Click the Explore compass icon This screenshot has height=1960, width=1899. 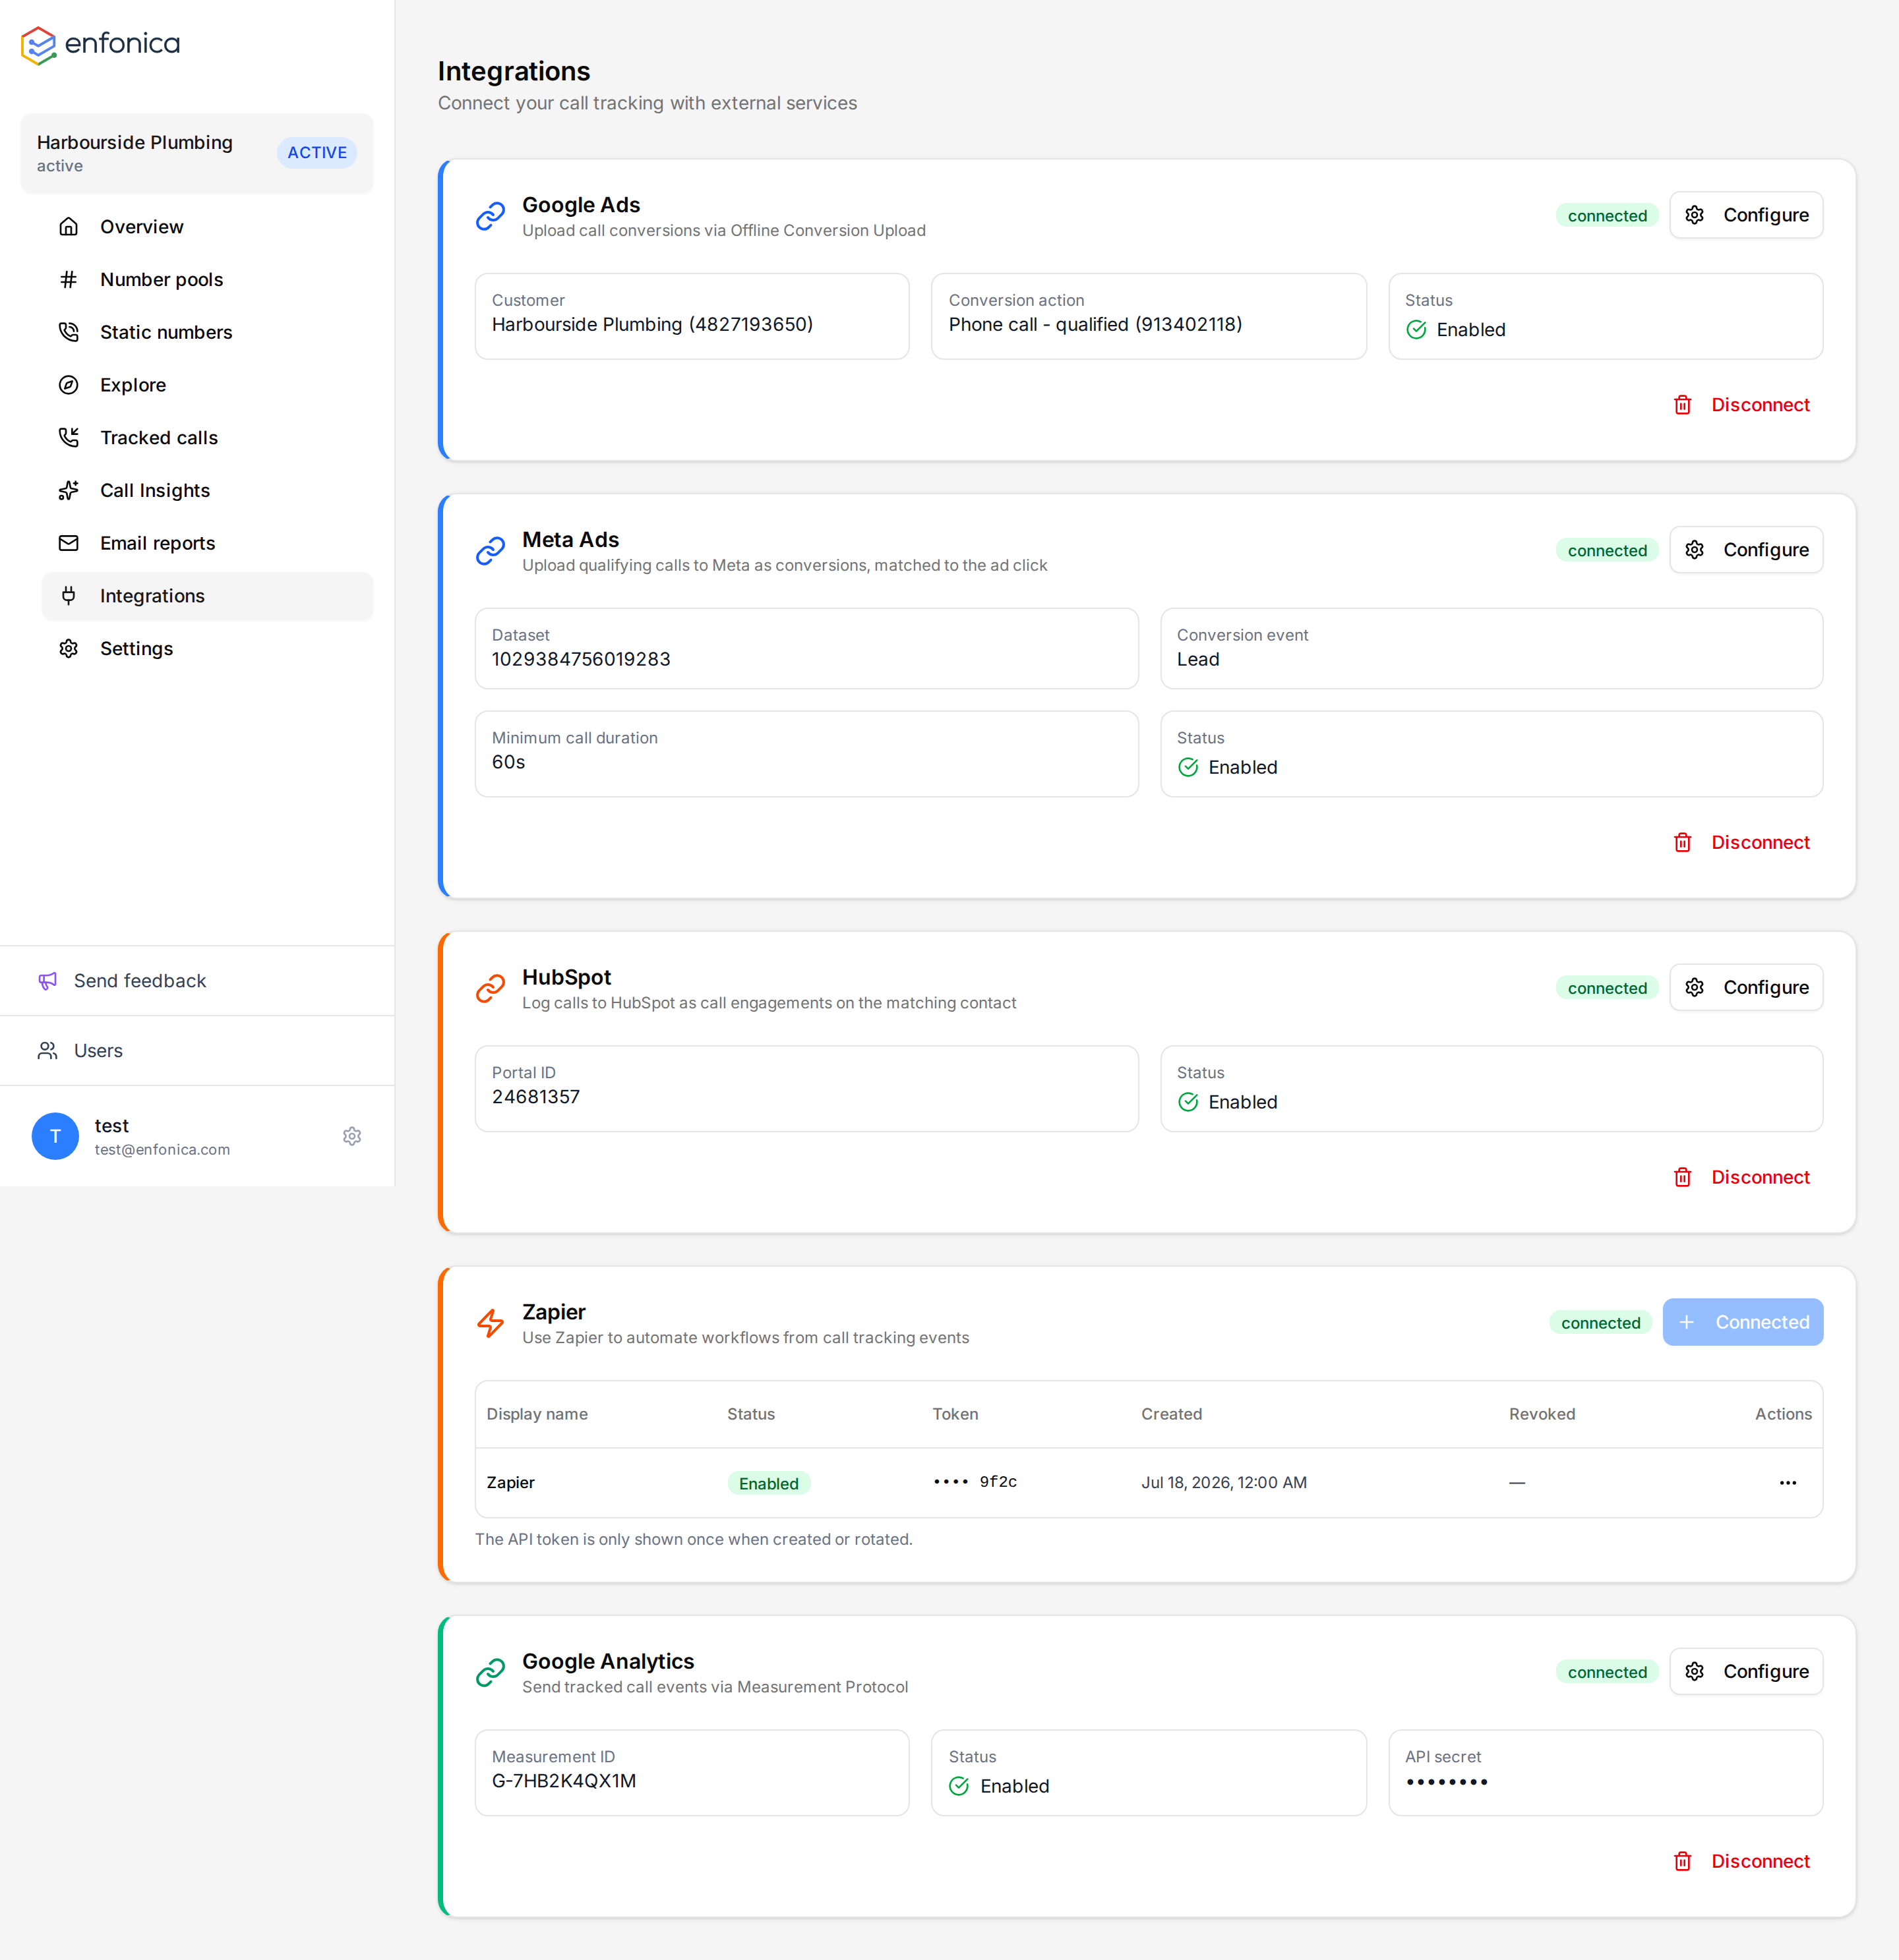68,385
